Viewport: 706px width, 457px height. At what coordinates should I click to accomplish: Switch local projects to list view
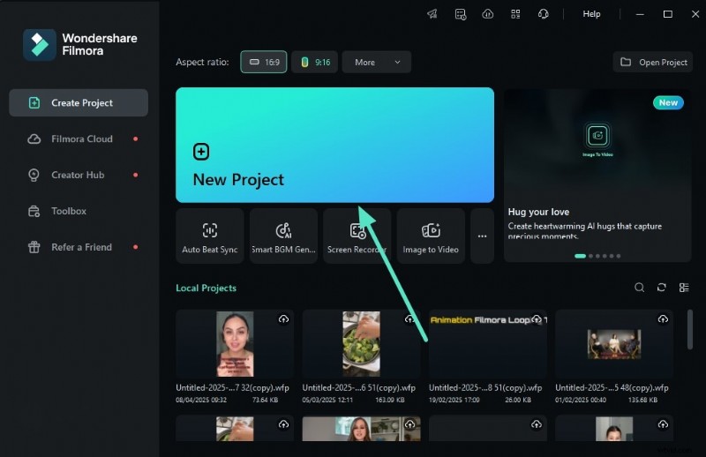pos(684,288)
